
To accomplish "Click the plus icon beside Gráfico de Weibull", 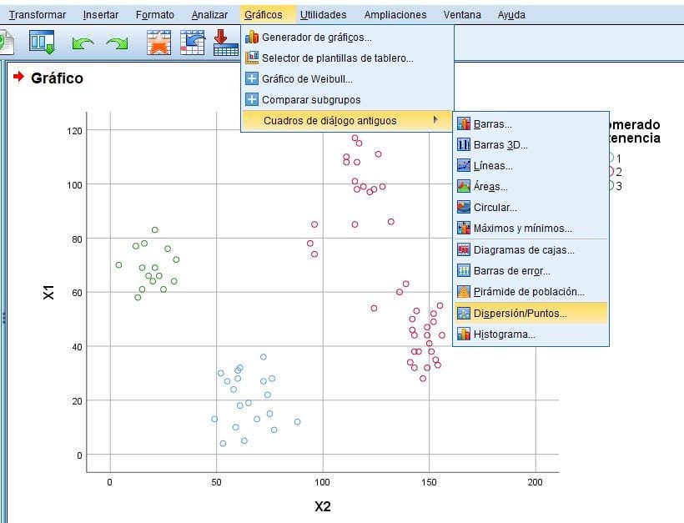I will click(252, 78).
